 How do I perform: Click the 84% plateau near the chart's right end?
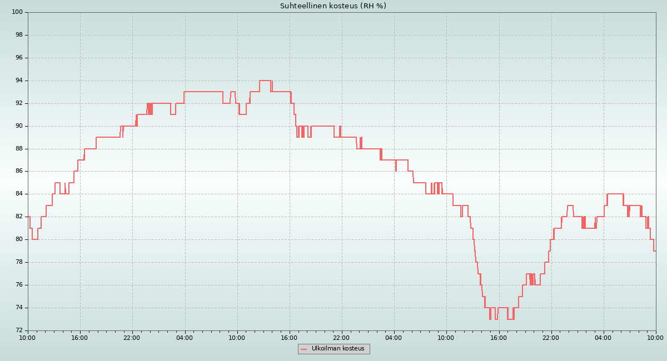click(x=615, y=194)
